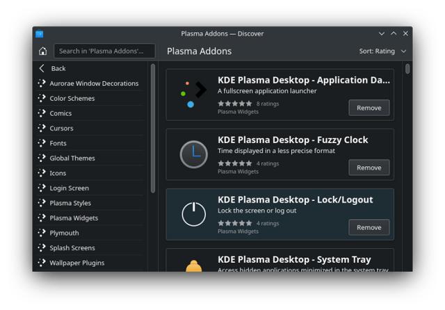Click 'A fullscreen application launcher' description
The height and width of the screenshot is (310, 445).
(267, 91)
